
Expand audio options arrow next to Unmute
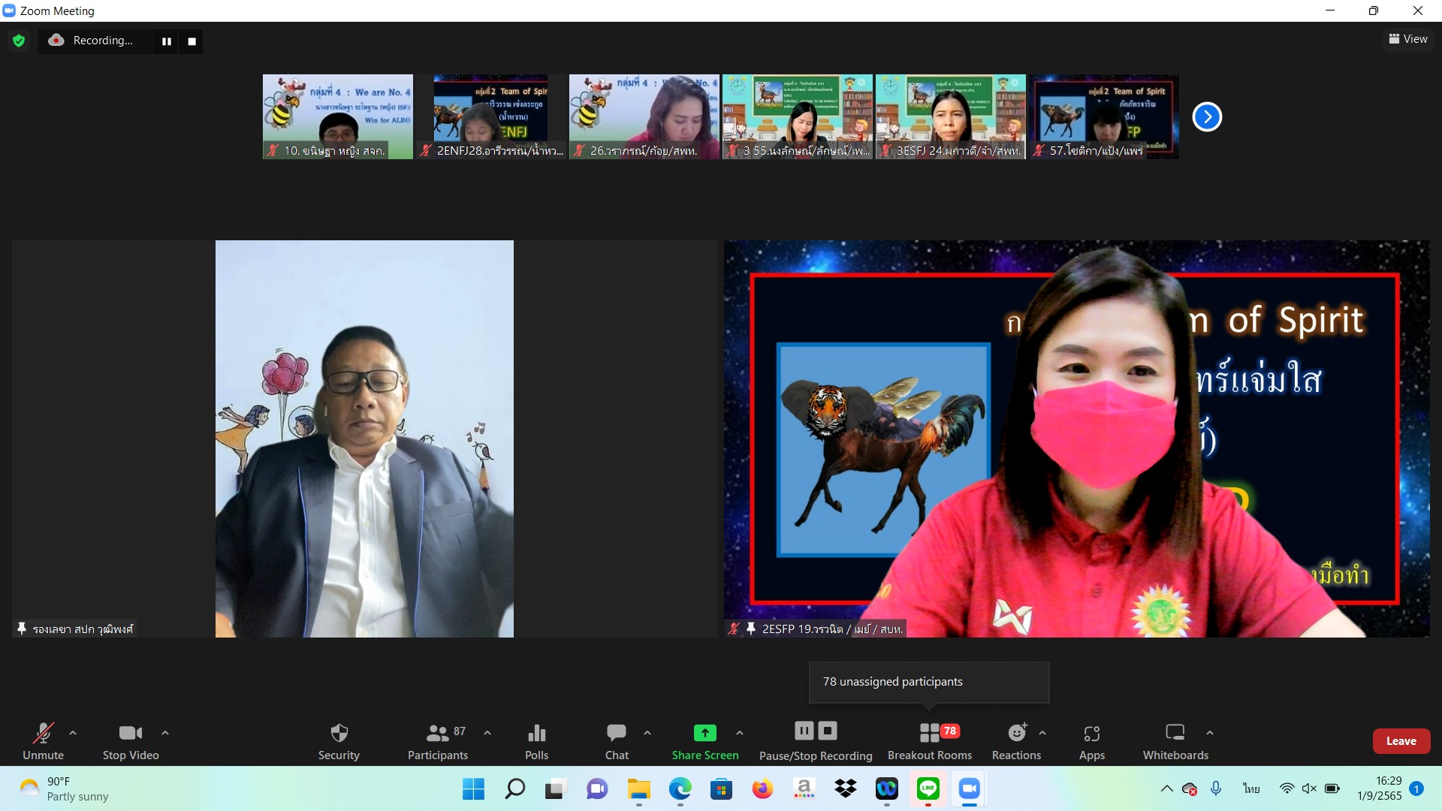click(x=73, y=733)
